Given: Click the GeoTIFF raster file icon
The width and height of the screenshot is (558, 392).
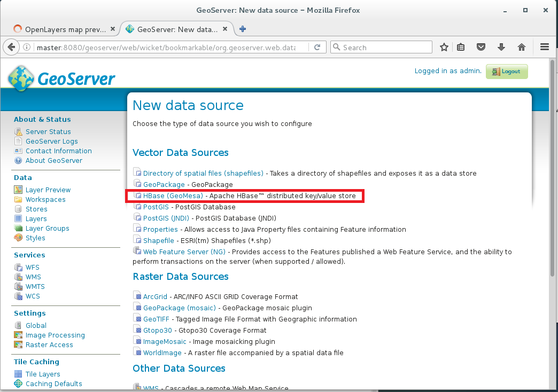Looking at the screenshot, I should point(137,318).
